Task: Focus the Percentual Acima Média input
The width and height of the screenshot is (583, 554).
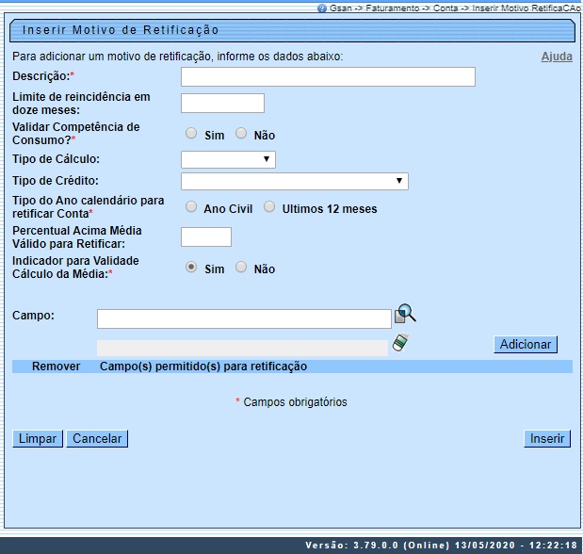Action: 206,237
